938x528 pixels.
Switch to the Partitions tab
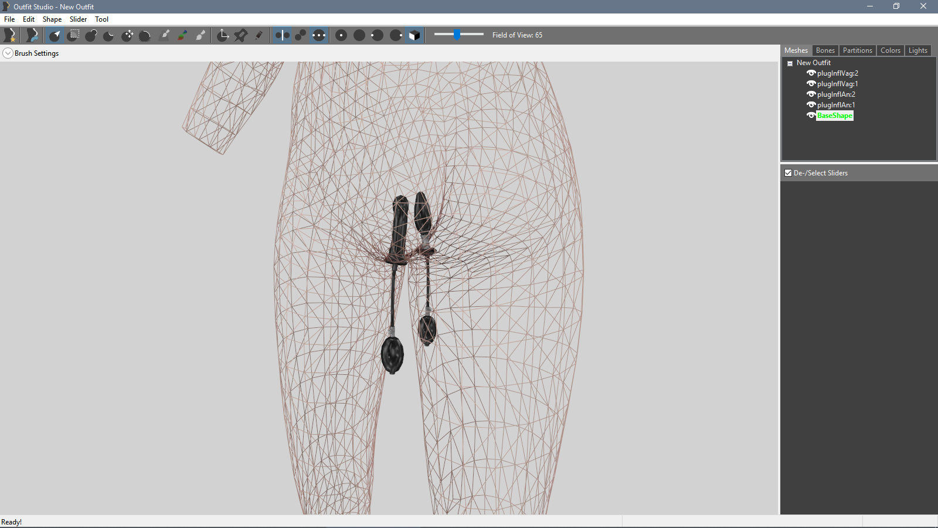click(x=857, y=50)
